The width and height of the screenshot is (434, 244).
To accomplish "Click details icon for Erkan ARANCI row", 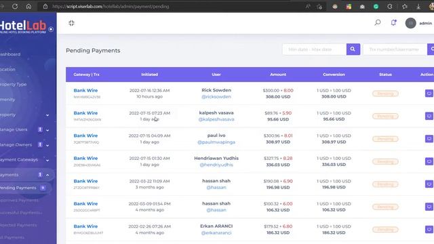I will [x=429, y=229].
